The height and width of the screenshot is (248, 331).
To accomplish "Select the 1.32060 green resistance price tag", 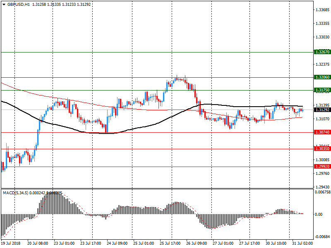I will 322,77.
